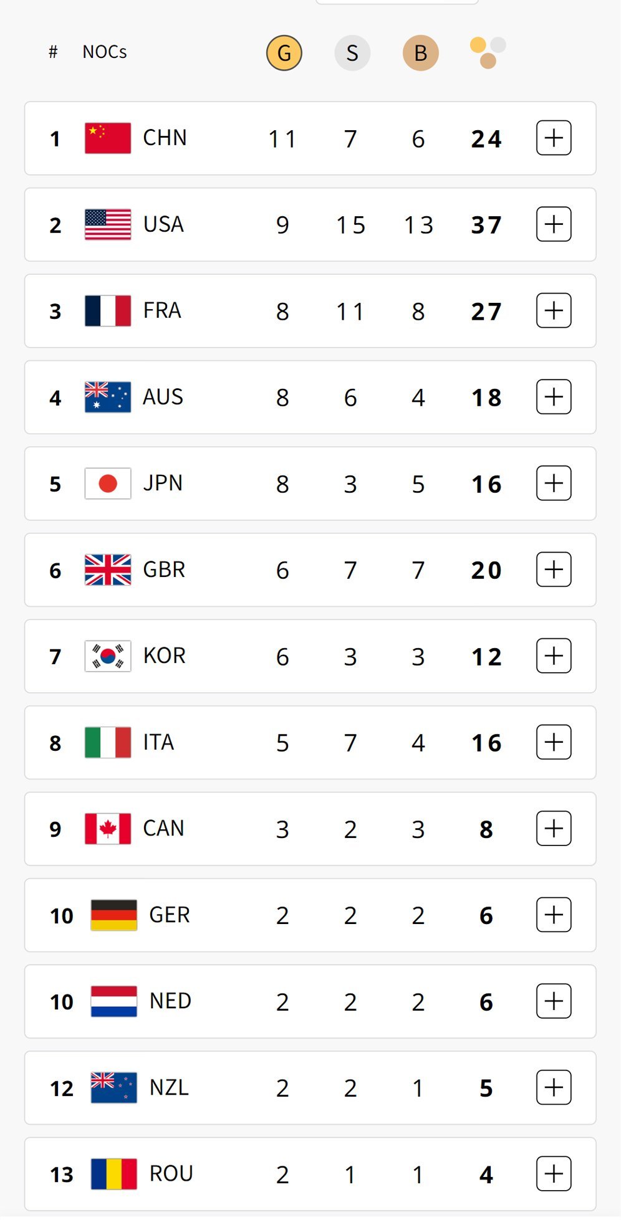Click the USA flag icon
This screenshot has width=621, height=1220.
tap(108, 224)
